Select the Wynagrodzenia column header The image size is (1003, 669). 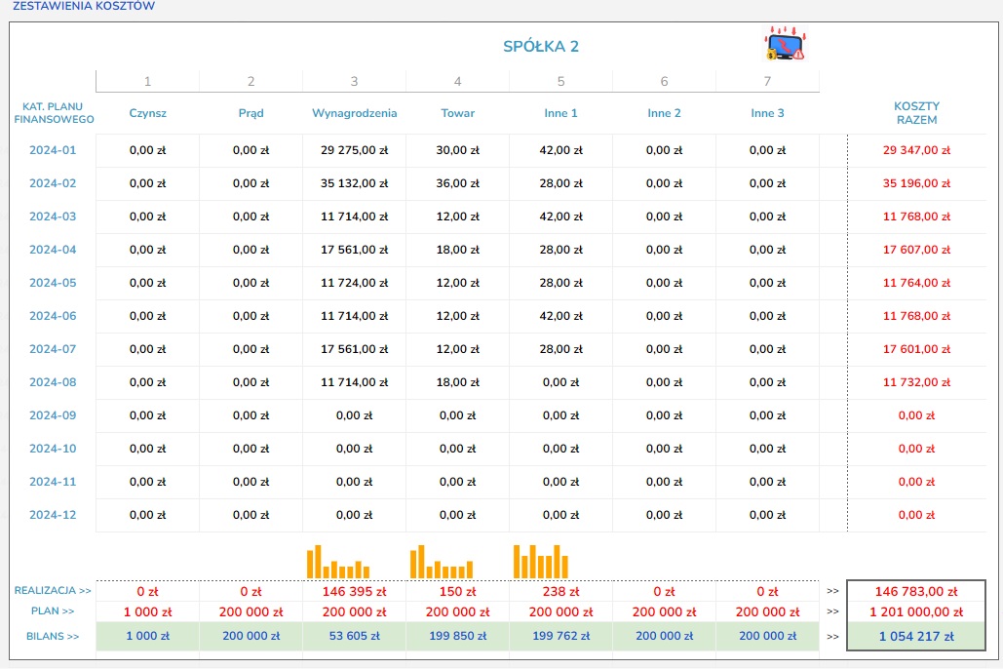pos(354,113)
